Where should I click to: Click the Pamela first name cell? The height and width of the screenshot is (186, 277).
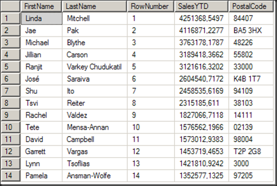coord(41,176)
